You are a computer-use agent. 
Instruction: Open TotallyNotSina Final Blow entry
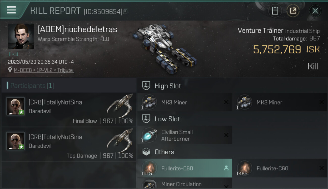pos(69,110)
